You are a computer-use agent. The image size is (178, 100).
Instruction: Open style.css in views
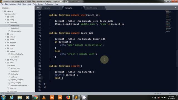(x=14, y=77)
